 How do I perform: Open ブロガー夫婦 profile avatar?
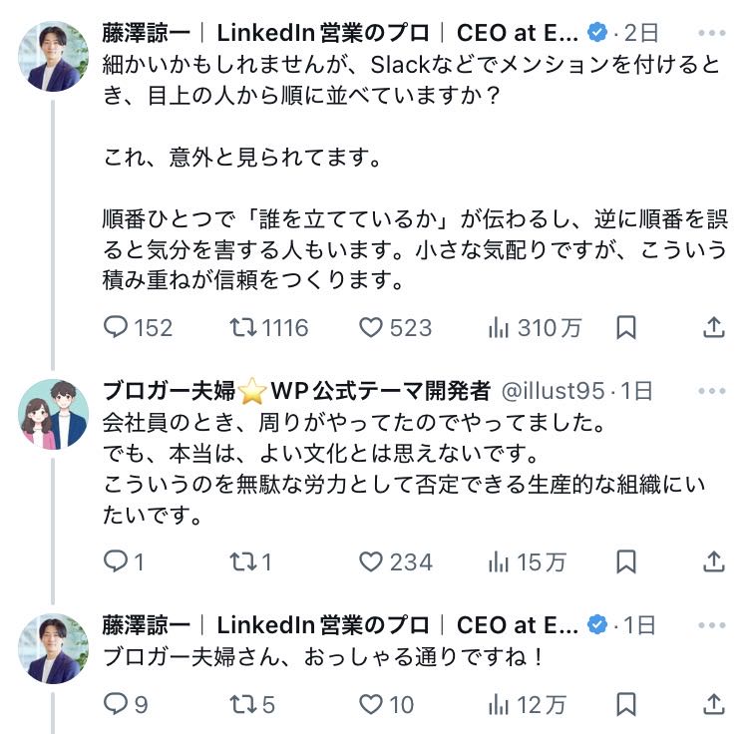pyautogui.click(x=54, y=413)
